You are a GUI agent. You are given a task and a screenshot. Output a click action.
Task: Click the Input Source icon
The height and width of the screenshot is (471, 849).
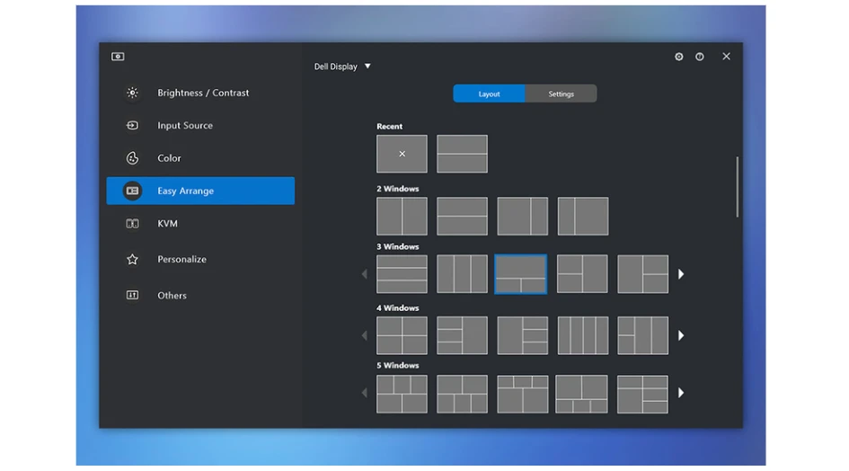[x=132, y=125]
